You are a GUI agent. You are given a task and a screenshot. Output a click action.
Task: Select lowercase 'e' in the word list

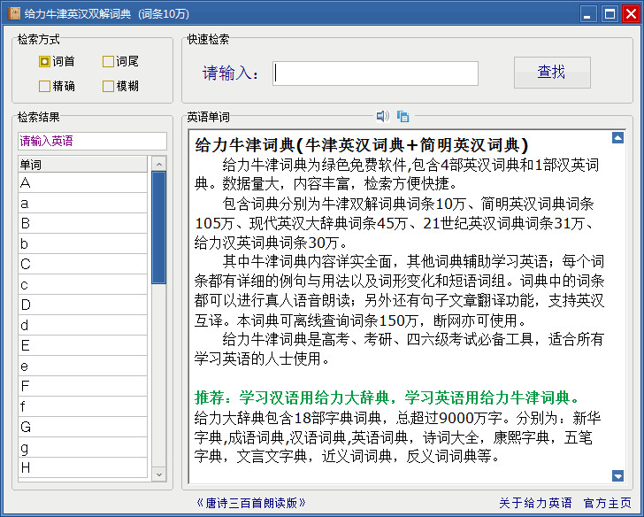[x=82, y=366]
